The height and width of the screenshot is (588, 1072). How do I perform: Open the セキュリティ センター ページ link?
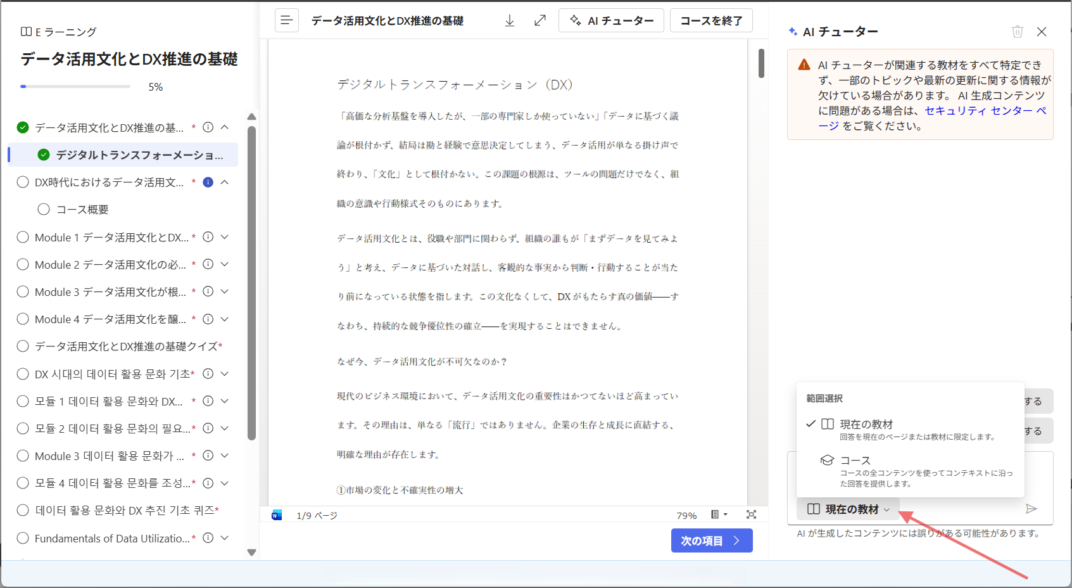[x=985, y=111]
